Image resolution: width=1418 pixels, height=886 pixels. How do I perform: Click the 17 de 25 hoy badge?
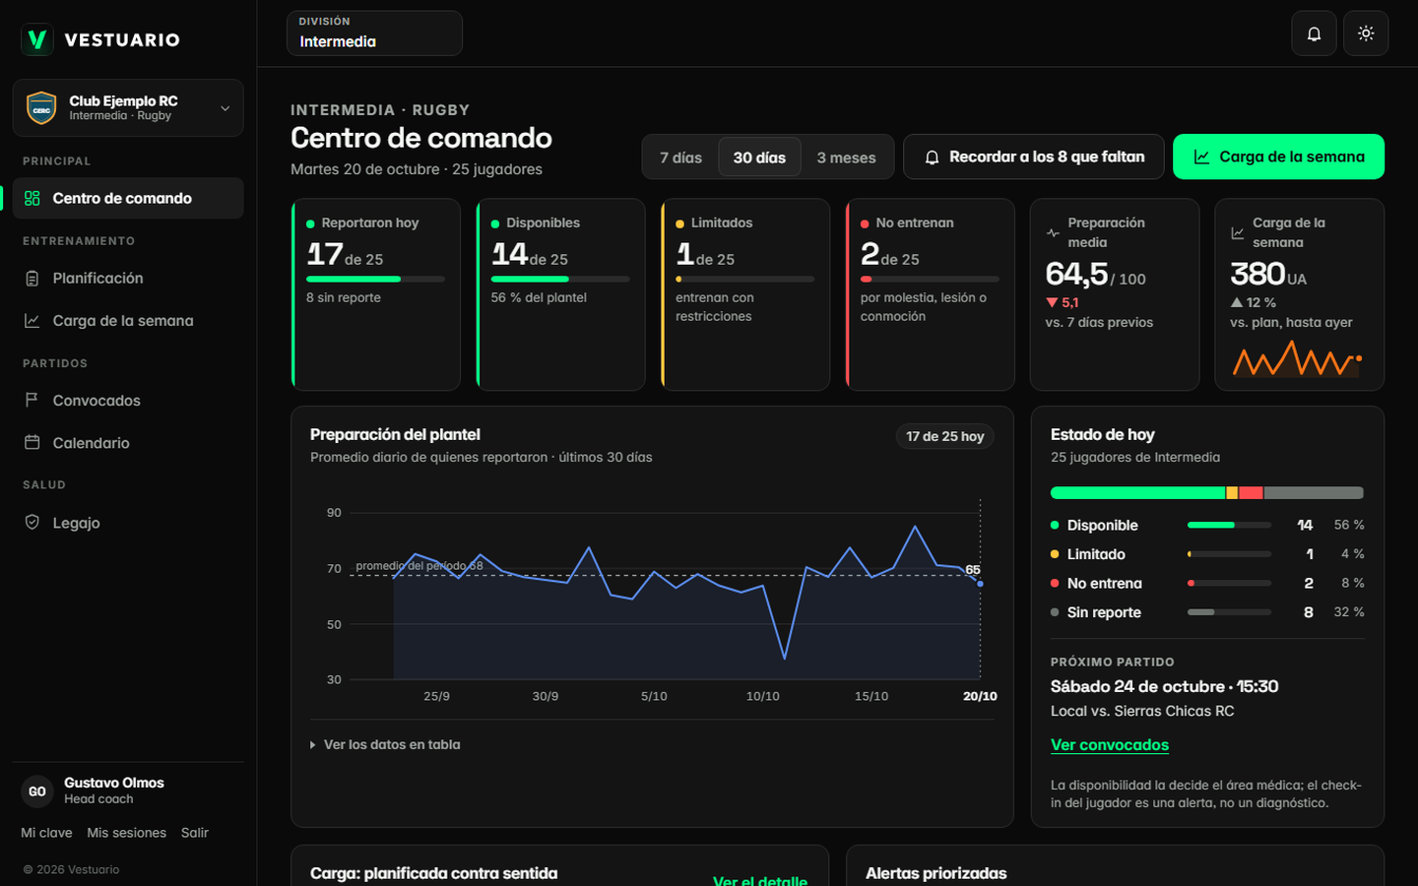pyautogui.click(x=945, y=436)
